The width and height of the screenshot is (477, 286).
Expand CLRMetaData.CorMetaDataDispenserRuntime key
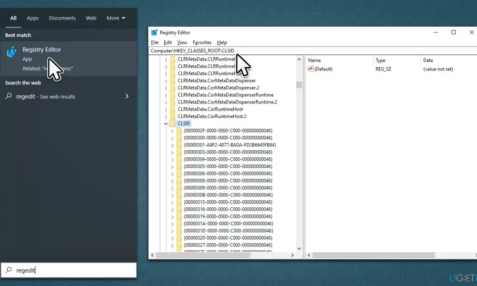coord(166,95)
